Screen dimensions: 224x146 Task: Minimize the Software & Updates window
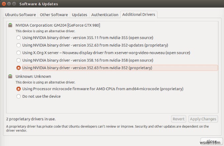coord(9,4)
